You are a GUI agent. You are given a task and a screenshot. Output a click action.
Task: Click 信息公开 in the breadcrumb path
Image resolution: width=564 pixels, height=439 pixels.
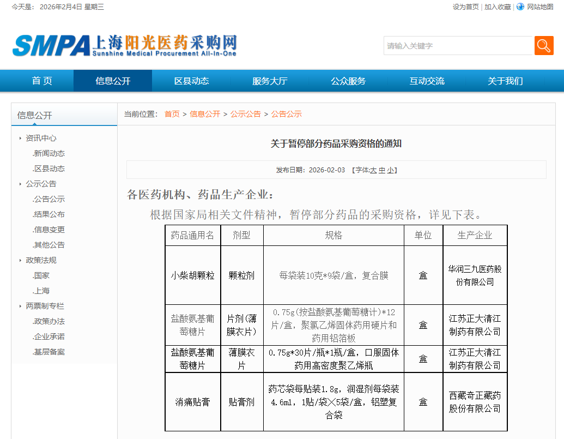pos(205,114)
